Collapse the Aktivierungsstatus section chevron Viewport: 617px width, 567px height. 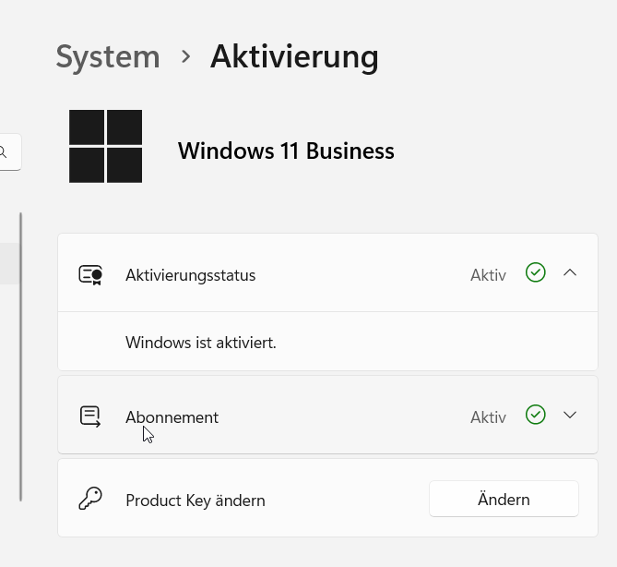pos(570,272)
